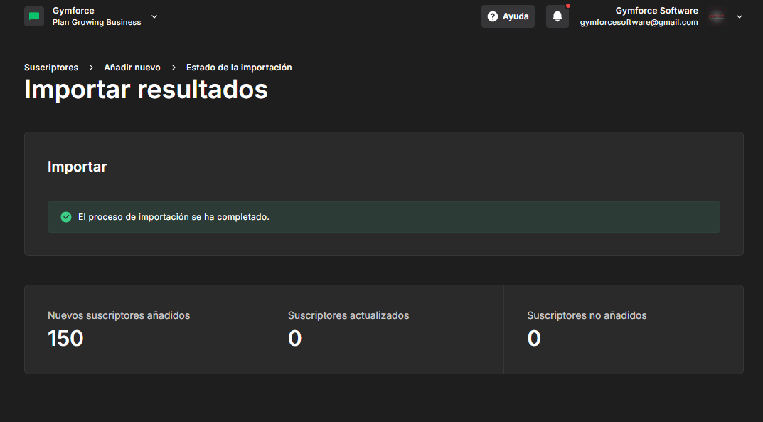Select the Nuevos suscriptores añadidos card

coord(144,329)
